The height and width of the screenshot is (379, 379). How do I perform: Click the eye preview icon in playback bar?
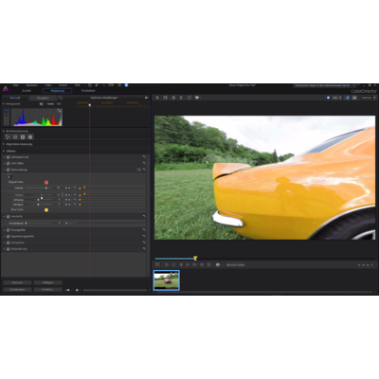218,264
